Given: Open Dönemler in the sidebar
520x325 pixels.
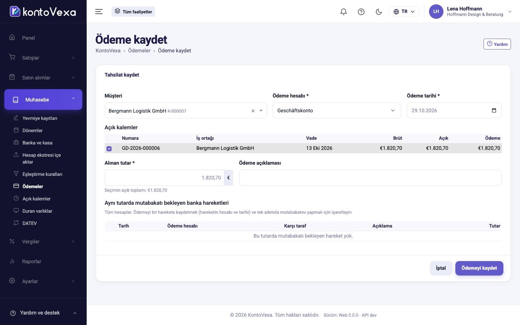Looking at the screenshot, I should point(32,130).
